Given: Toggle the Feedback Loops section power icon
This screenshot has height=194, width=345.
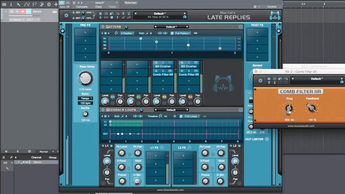Looking at the screenshot, I should coord(103,110).
